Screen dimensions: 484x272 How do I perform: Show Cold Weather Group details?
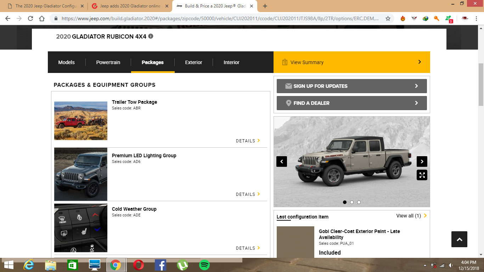[248, 248]
